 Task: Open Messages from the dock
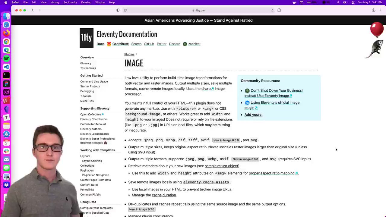click(x=6, y=168)
